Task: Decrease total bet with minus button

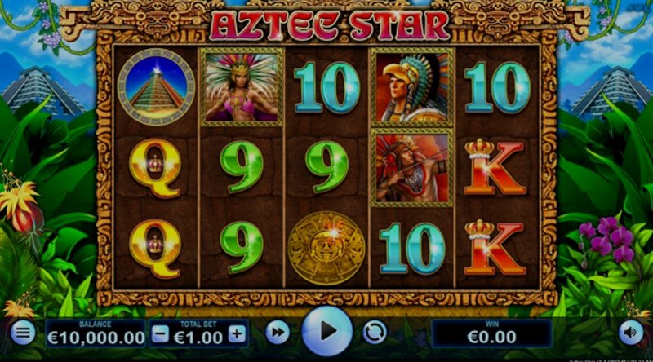Action: point(160,333)
